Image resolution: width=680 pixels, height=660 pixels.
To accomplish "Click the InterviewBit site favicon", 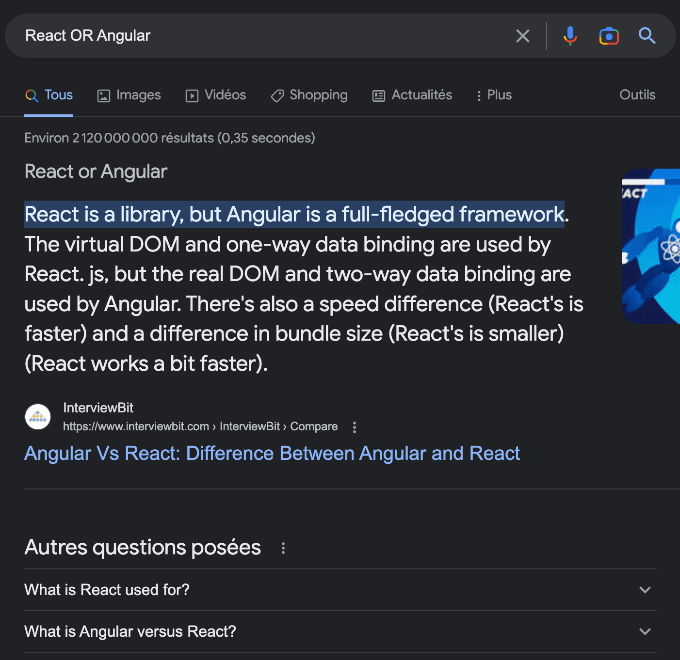I will coord(38,417).
